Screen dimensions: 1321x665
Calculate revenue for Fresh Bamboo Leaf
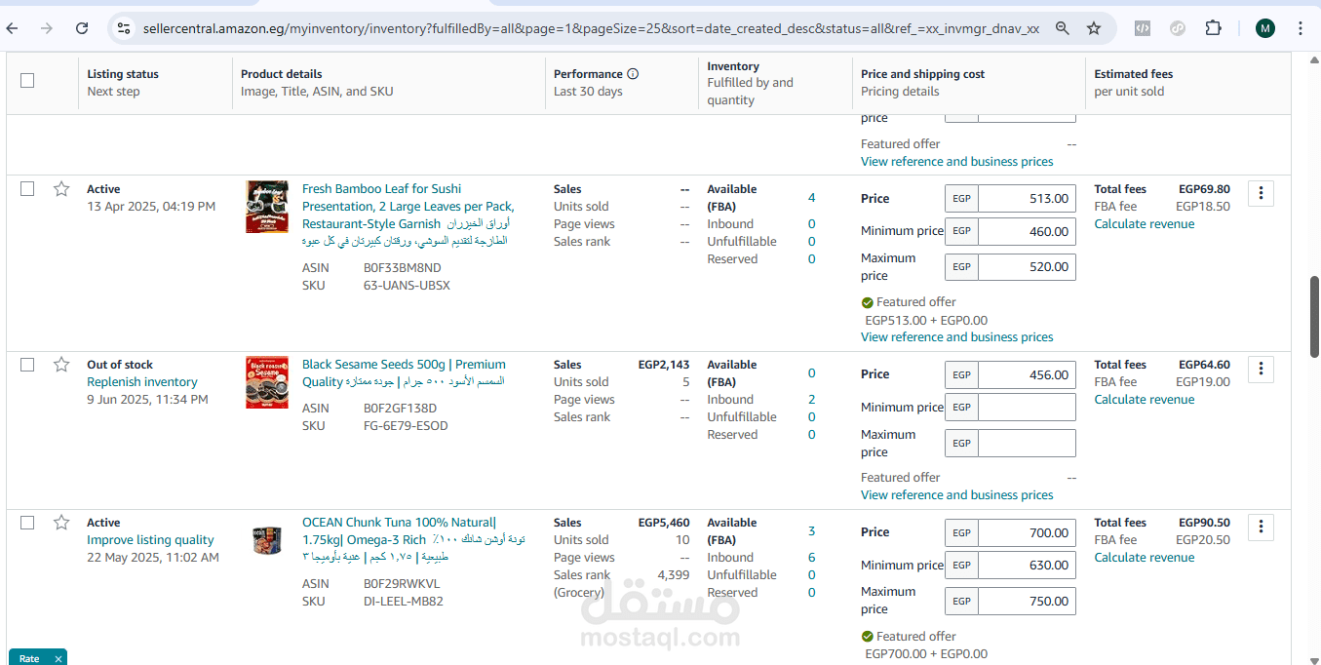(1145, 224)
